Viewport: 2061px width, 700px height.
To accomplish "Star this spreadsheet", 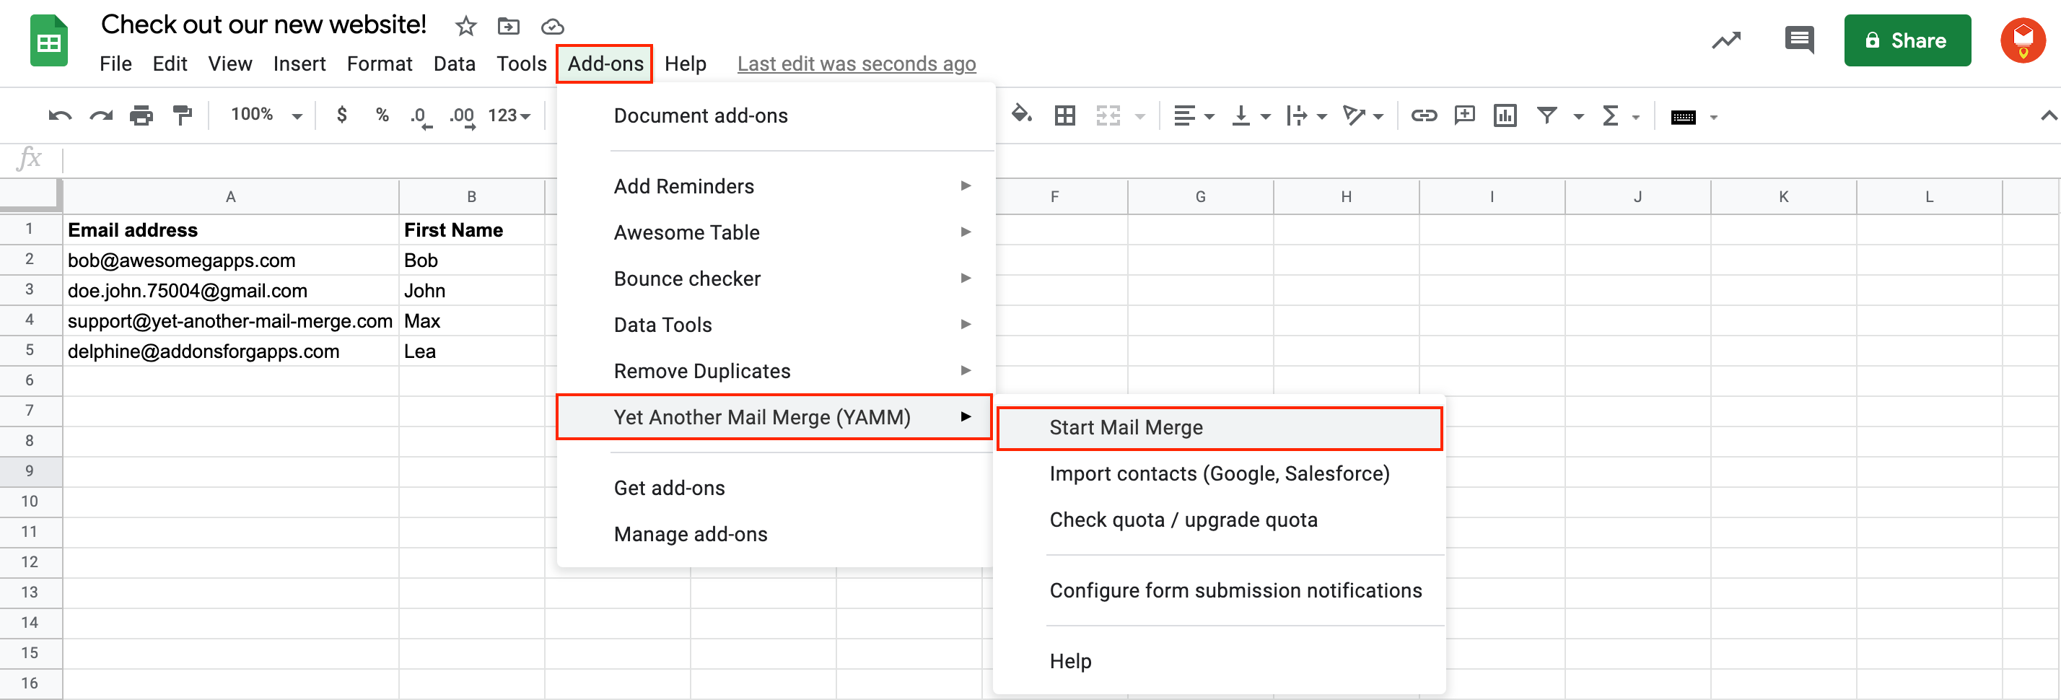I will [x=465, y=27].
